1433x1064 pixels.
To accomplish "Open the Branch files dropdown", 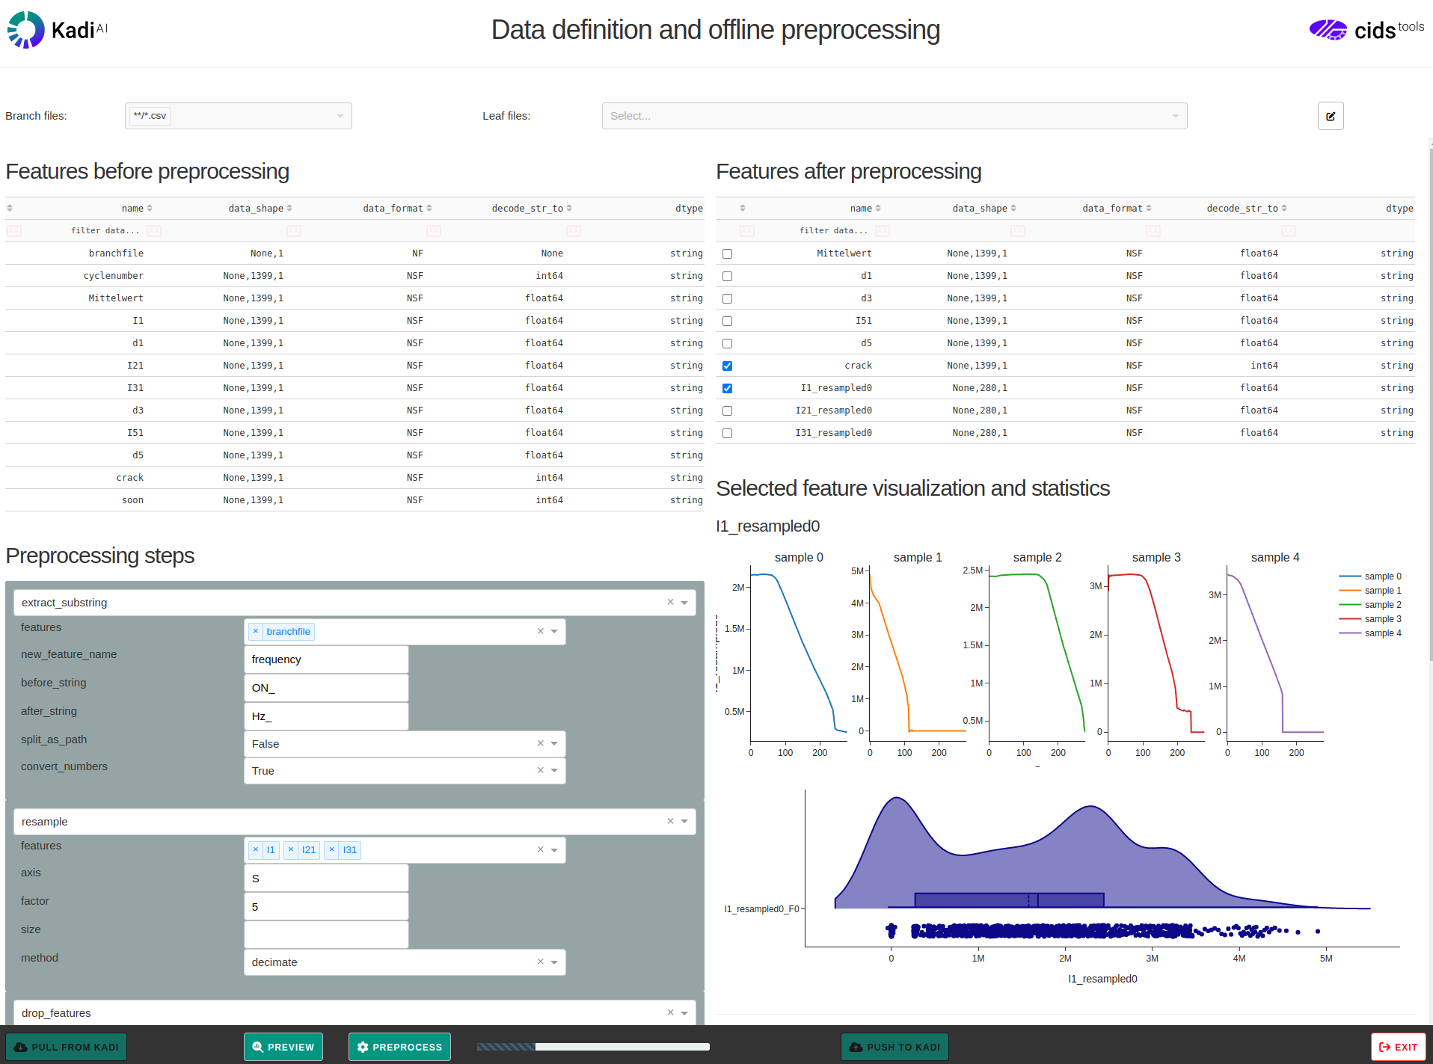I will (x=340, y=116).
